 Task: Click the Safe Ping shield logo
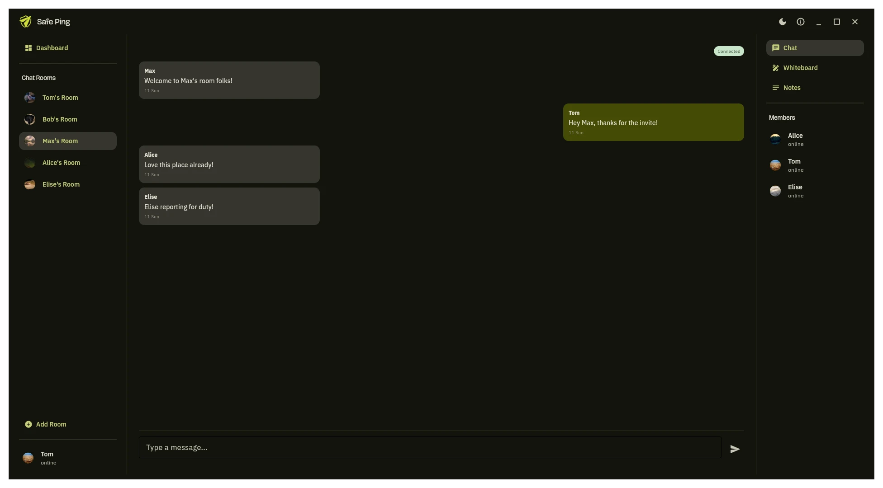tap(25, 22)
